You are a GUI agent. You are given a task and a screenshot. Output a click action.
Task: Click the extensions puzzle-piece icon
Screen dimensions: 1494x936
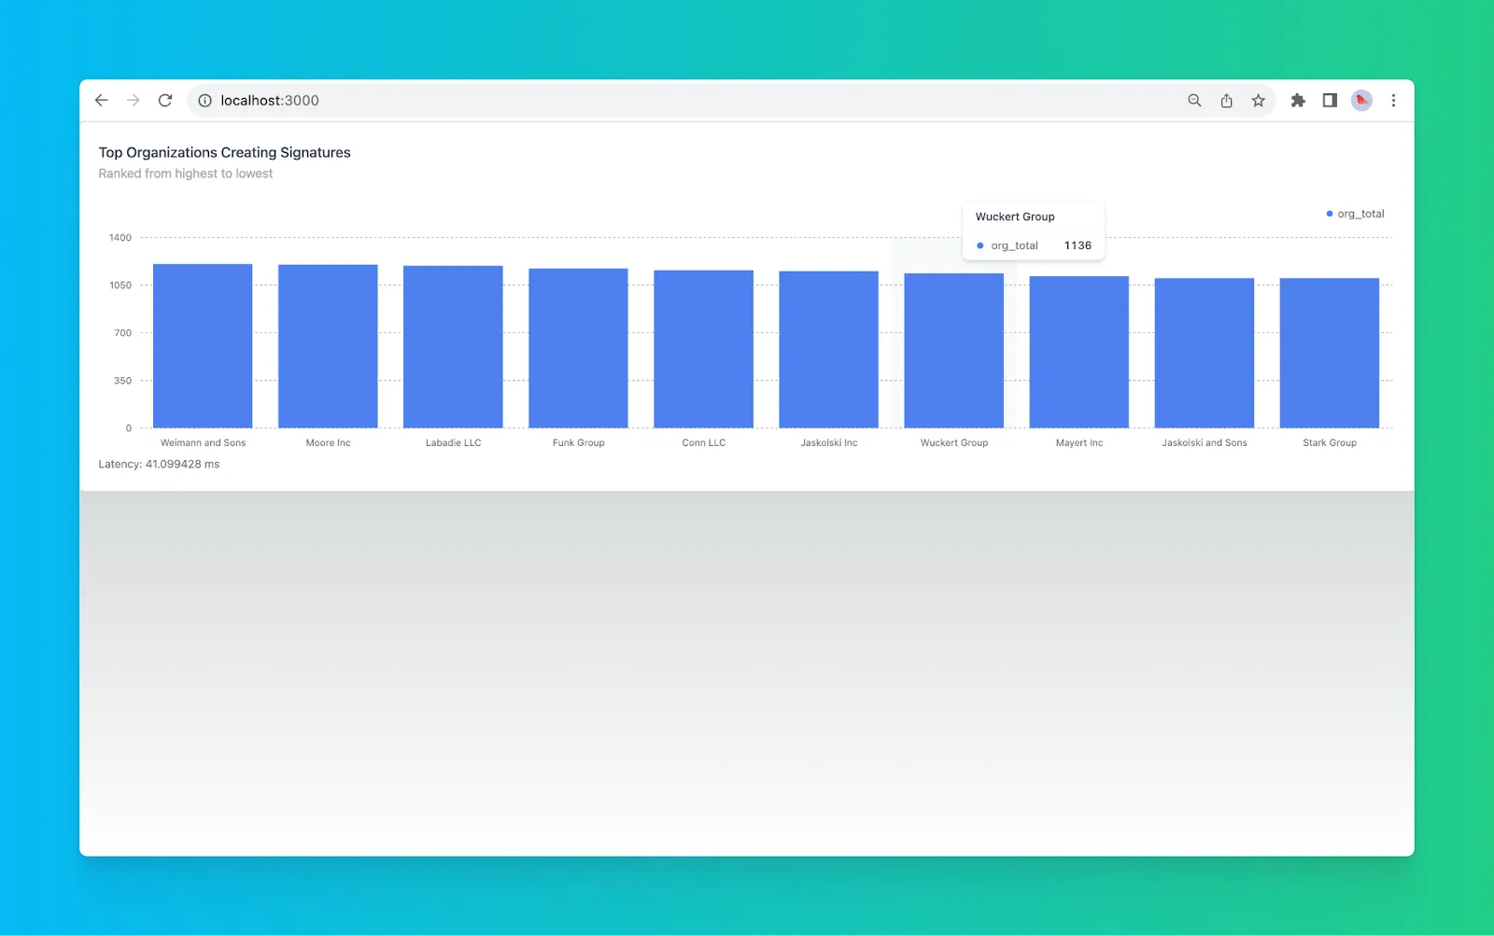[x=1298, y=100]
